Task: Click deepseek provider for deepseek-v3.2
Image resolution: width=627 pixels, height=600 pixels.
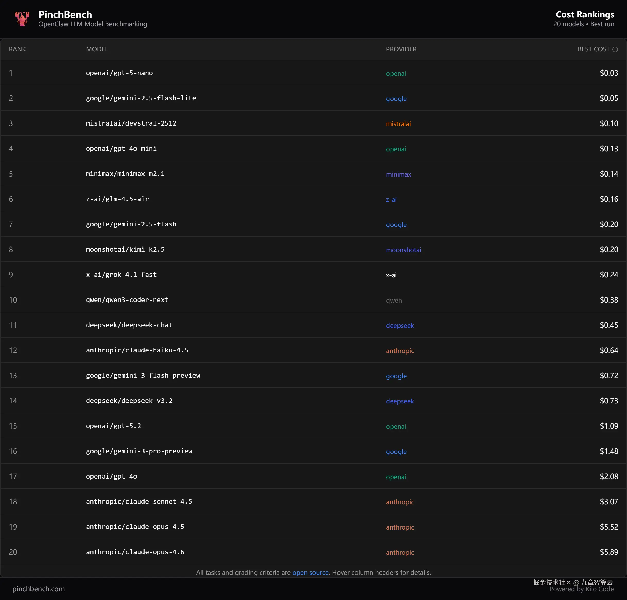Action: click(x=400, y=401)
